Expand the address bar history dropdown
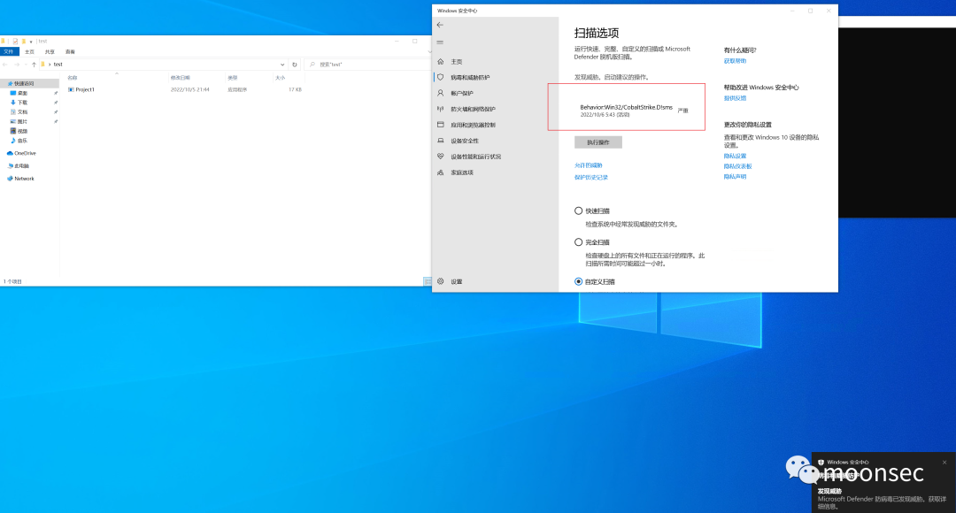This screenshot has height=513, width=956. click(x=282, y=64)
